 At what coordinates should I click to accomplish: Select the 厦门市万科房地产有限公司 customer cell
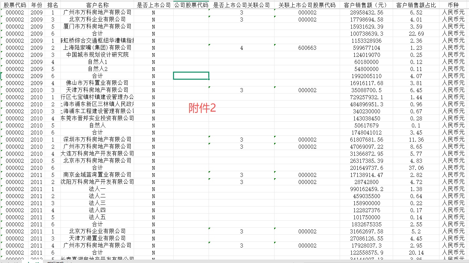pyautogui.click(x=97, y=27)
